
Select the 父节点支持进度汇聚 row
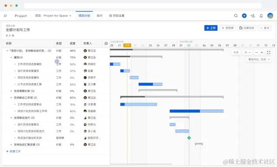point(56,84)
